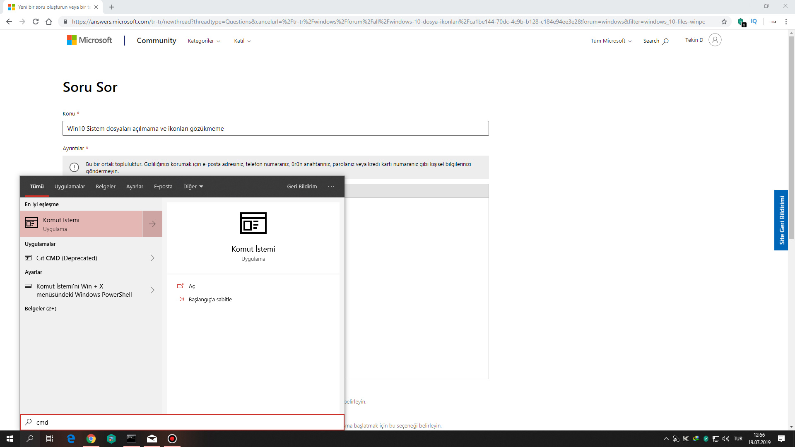Open Microsoft Edge from the taskbar
The width and height of the screenshot is (795, 447).
tap(71, 439)
